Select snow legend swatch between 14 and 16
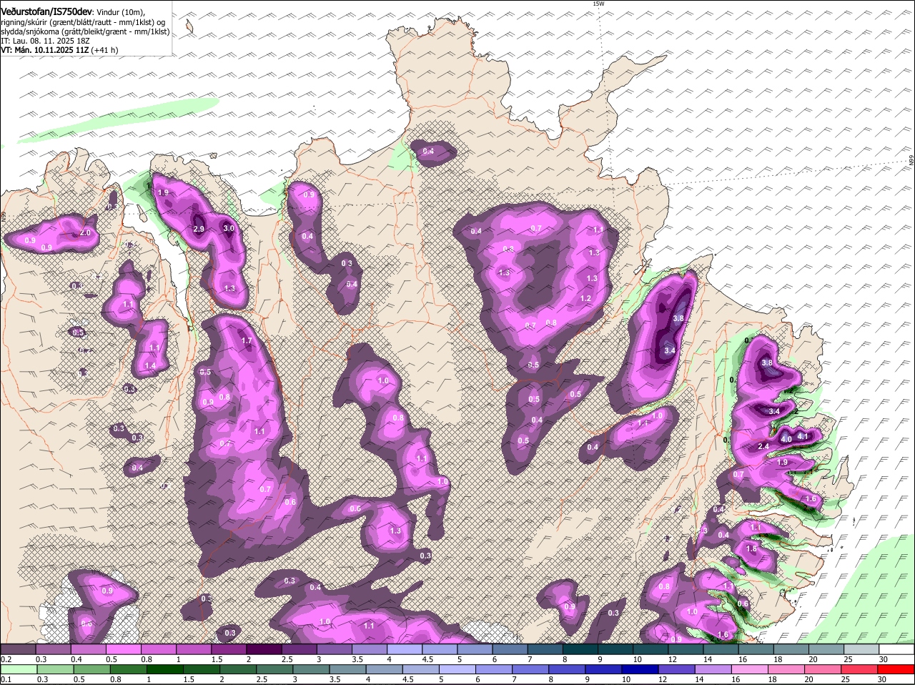915x685 pixels. tap(721, 649)
